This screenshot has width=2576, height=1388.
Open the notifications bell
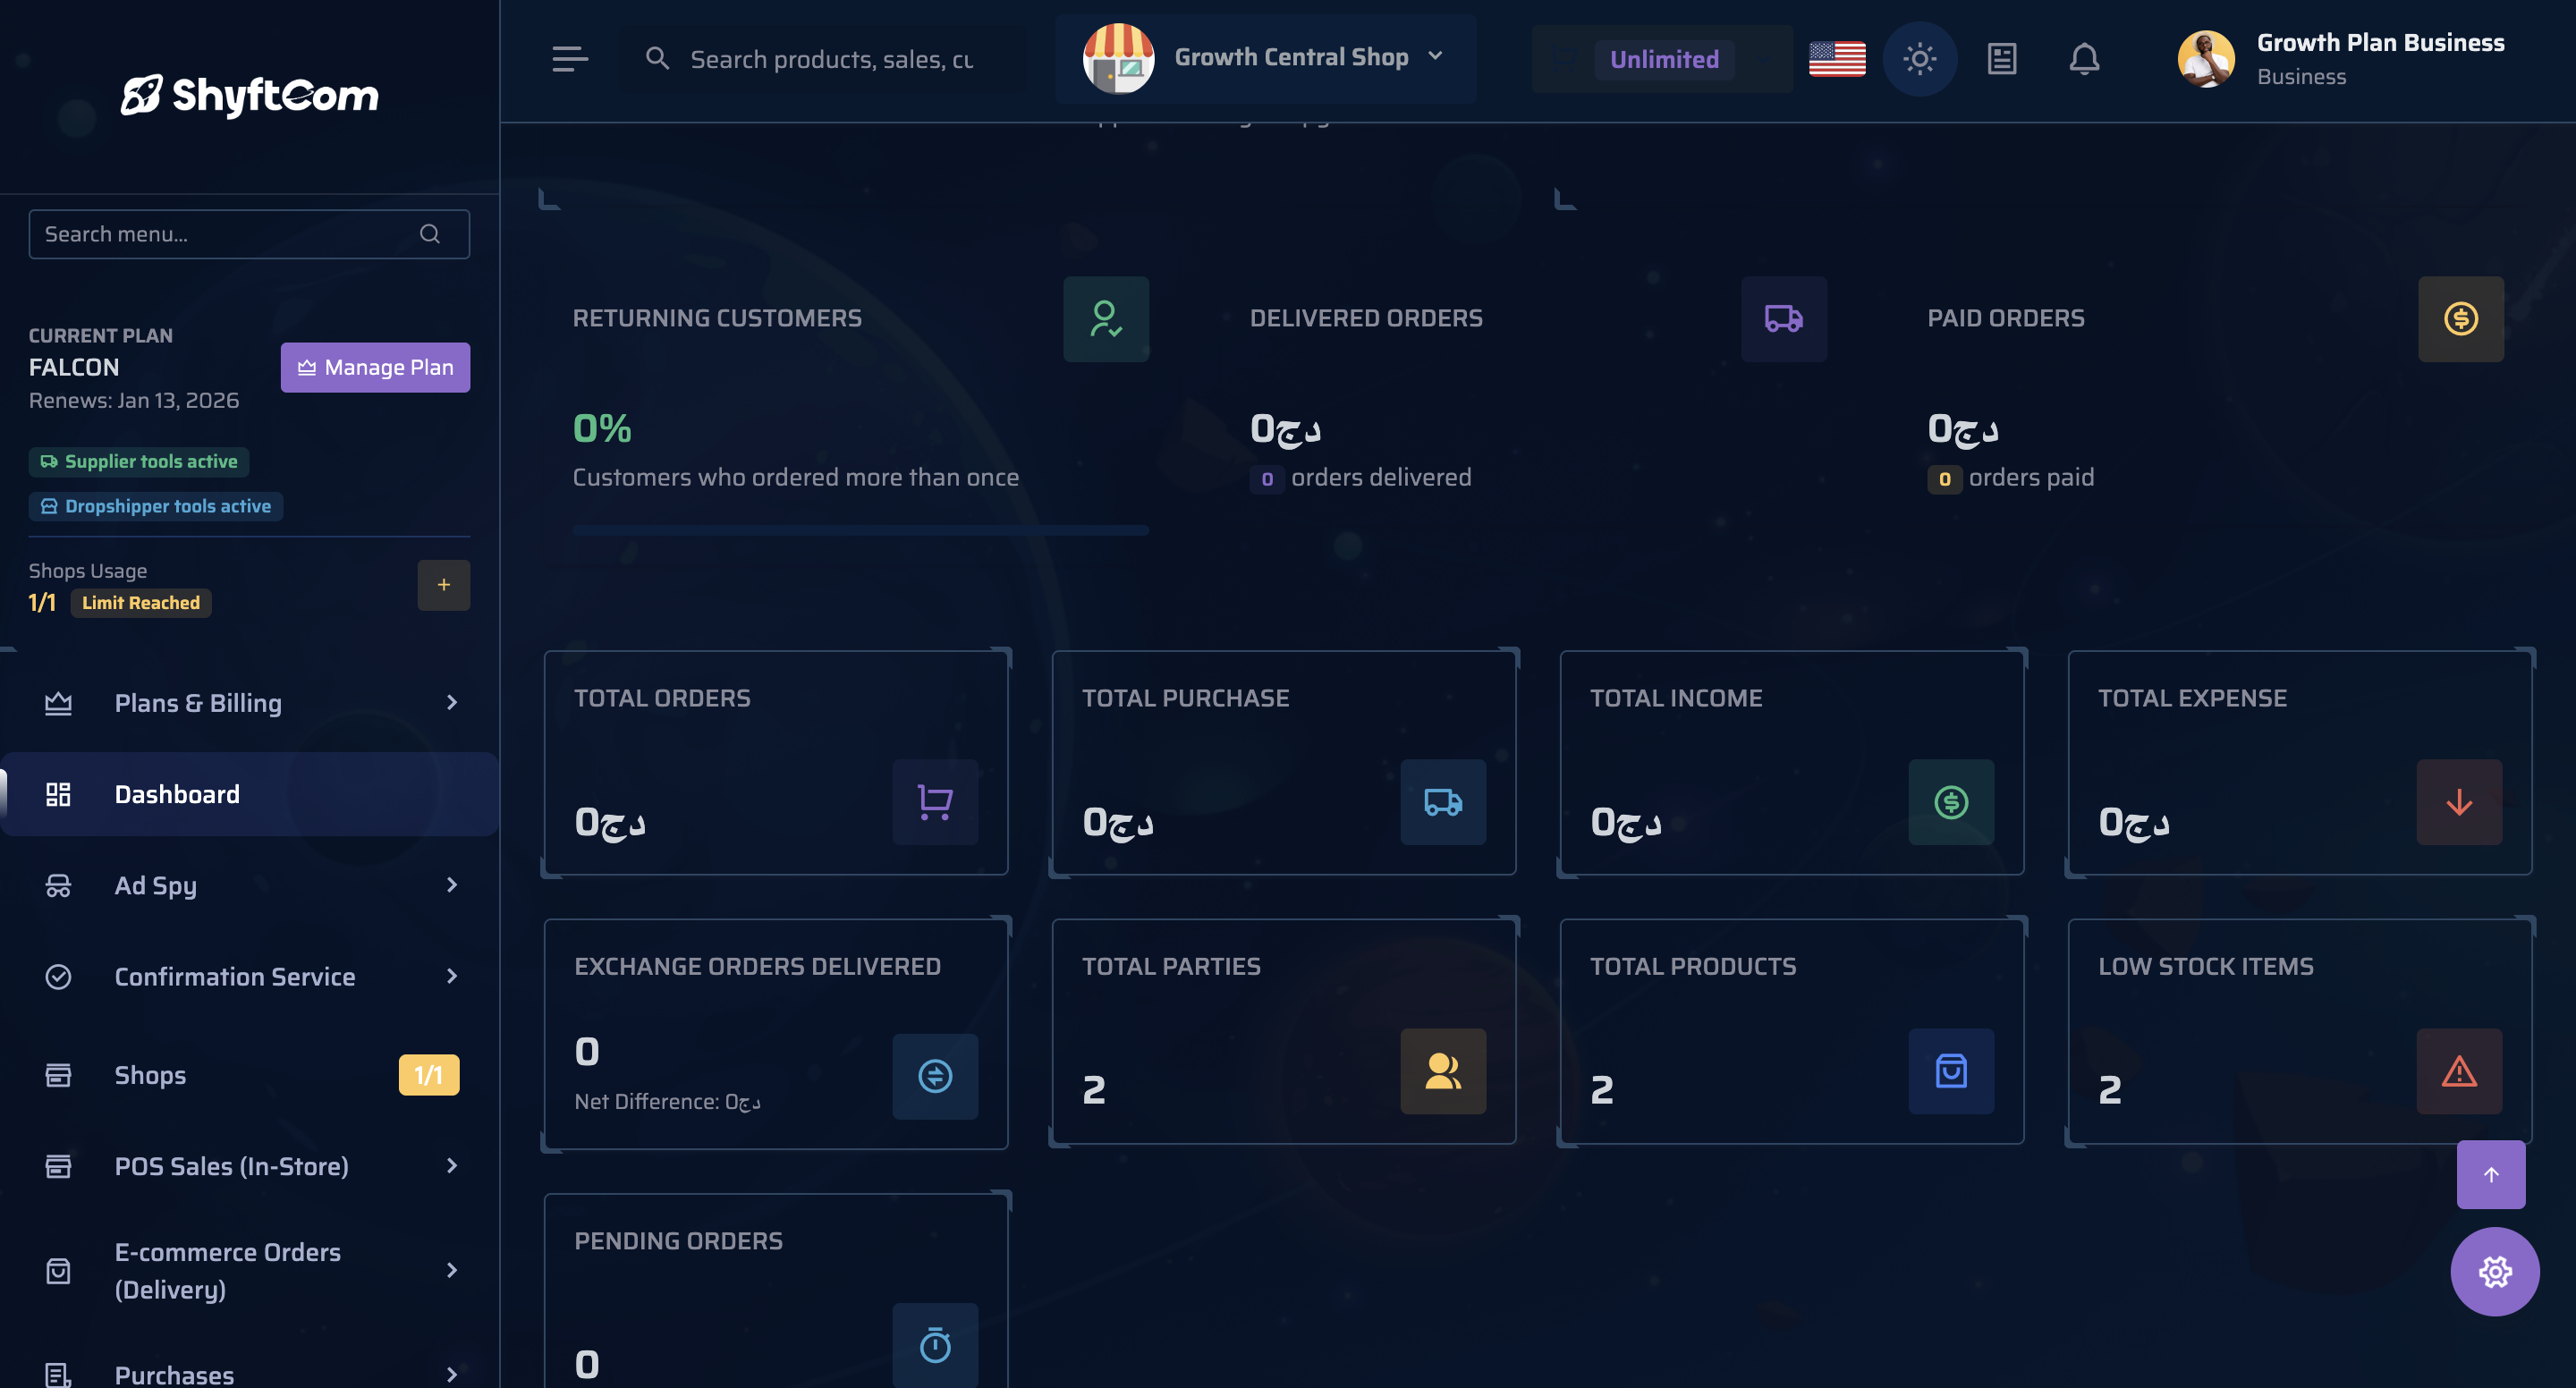[2084, 59]
